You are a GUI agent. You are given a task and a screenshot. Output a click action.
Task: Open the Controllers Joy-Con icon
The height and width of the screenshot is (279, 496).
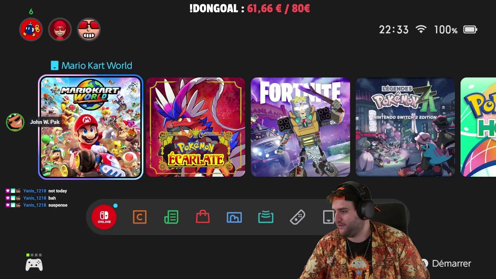(298, 217)
